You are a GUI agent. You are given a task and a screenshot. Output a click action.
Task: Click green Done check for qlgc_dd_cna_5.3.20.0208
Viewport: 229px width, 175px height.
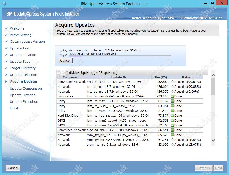pyautogui.click(x=172, y=130)
